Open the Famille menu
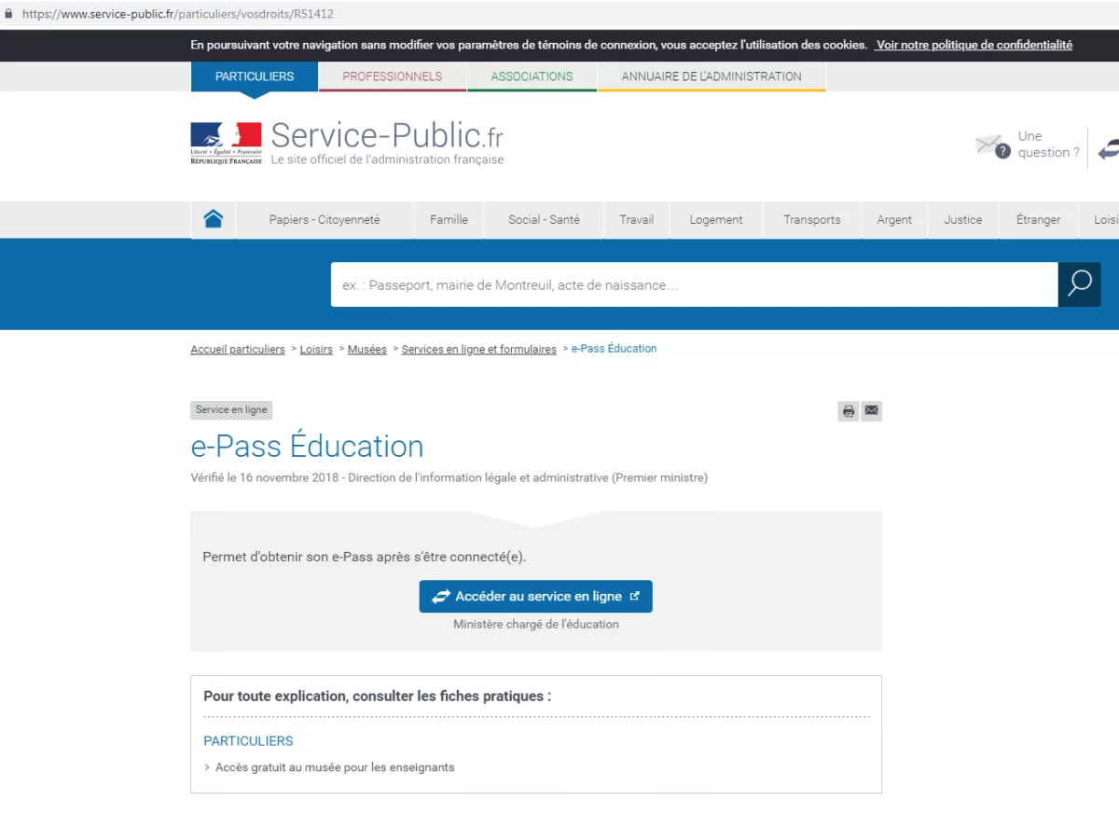Image resolution: width=1119 pixels, height=815 pixels. (x=449, y=220)
